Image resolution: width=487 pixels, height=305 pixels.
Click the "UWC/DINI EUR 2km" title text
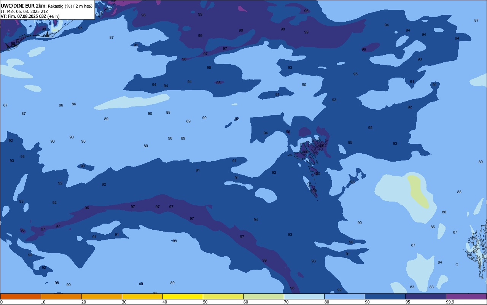click(23, 6)
